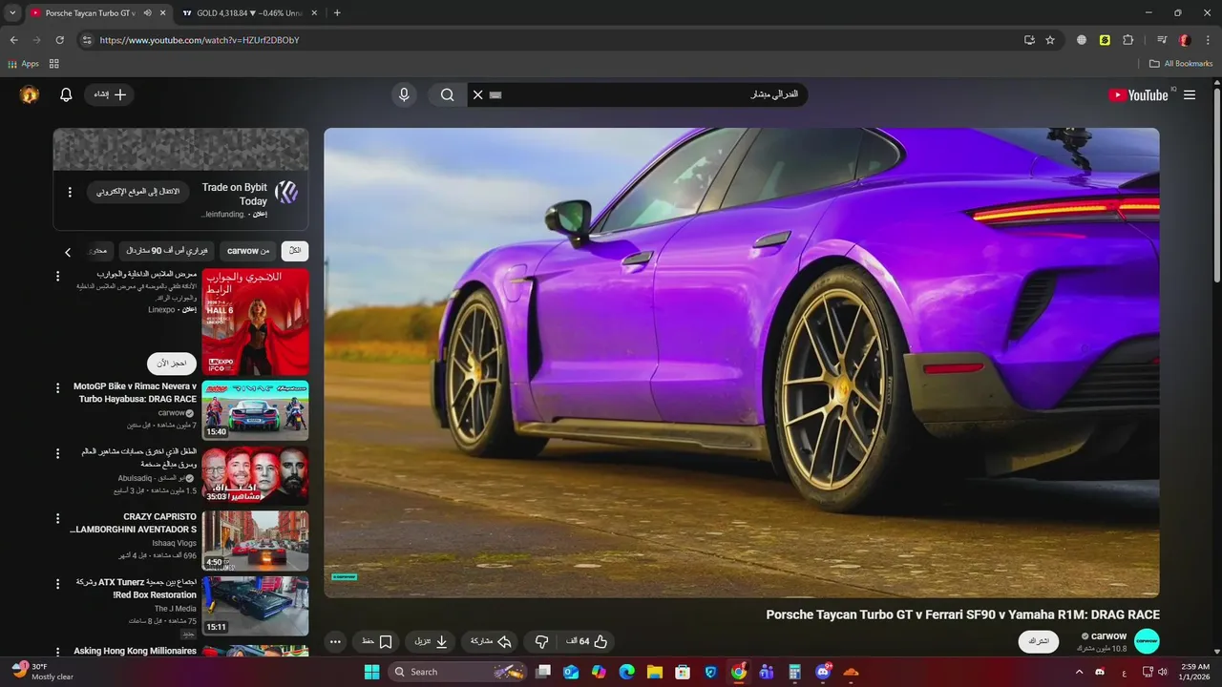Reload the YouTube page

[59, 40]
